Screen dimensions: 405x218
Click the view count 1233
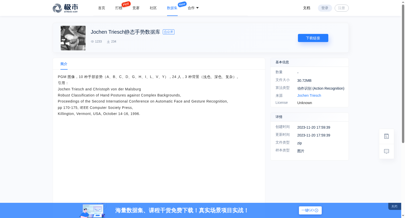98,42
